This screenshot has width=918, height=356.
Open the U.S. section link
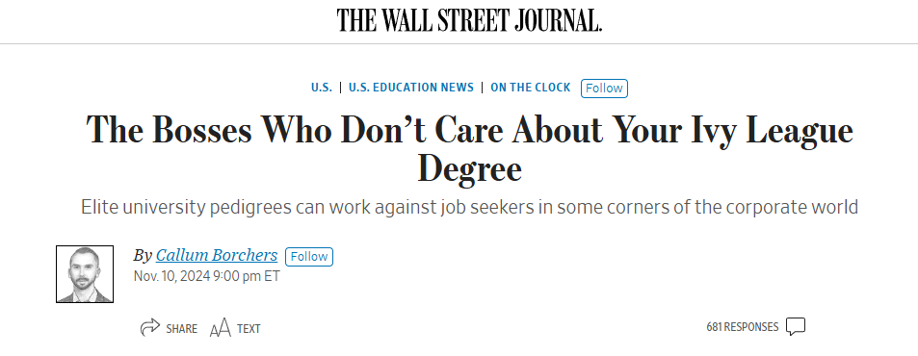[322, 88]
